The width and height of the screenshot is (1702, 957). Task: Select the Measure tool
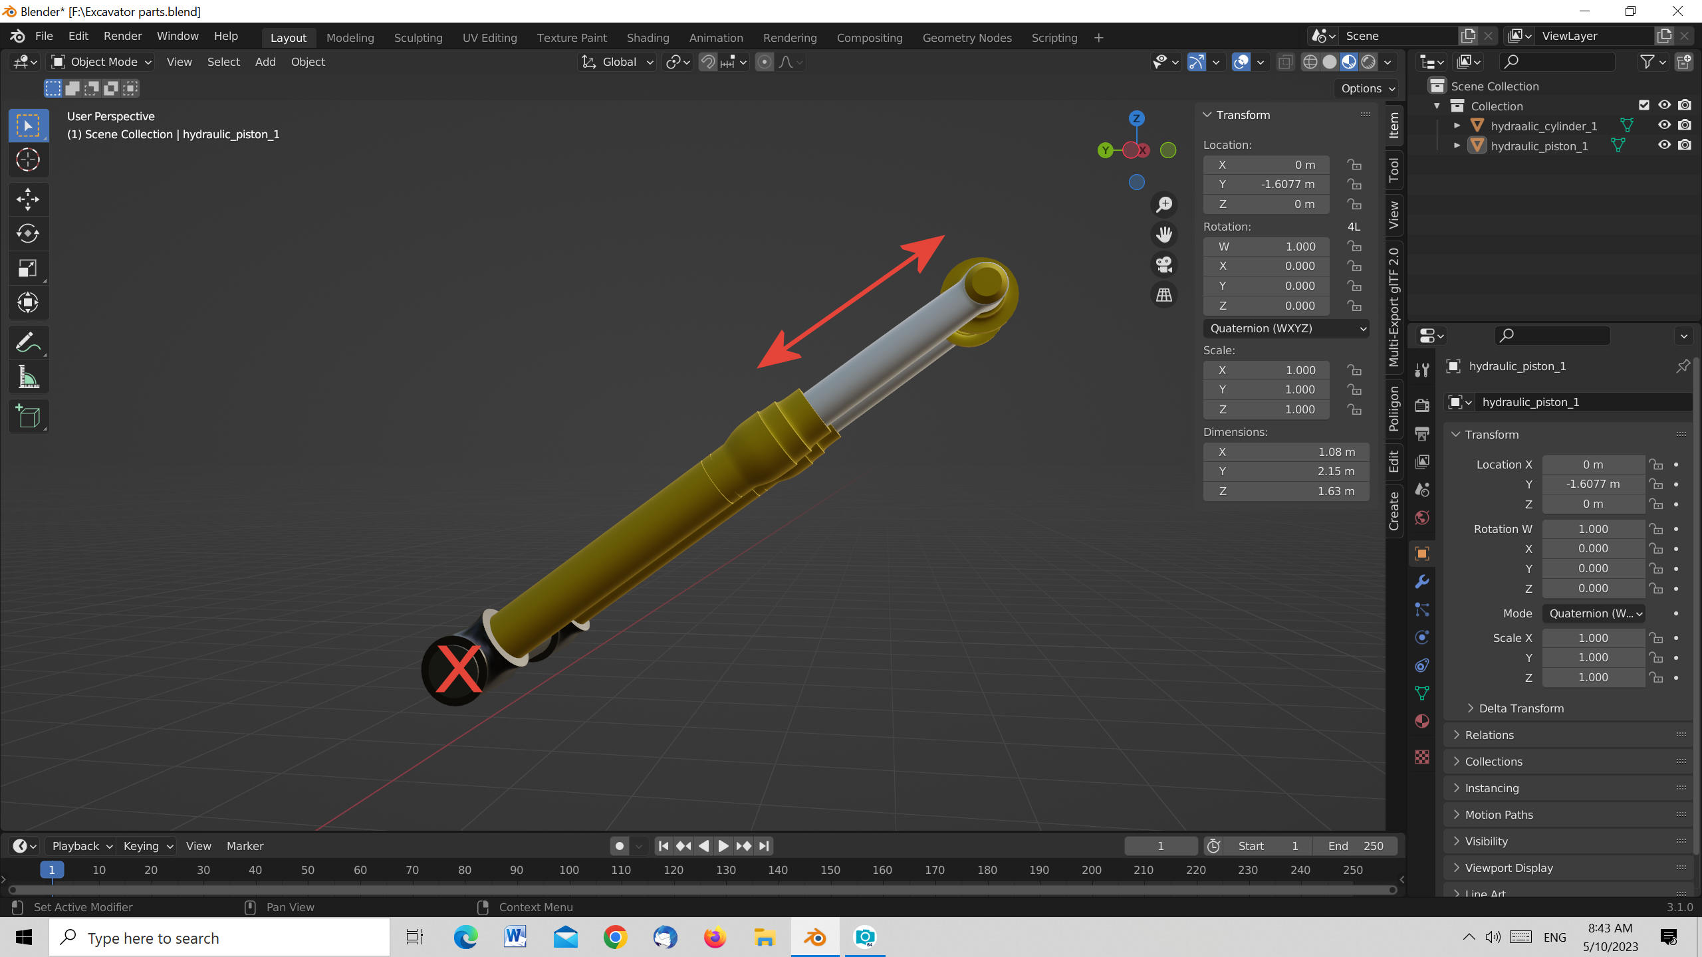tap(28, 377)
